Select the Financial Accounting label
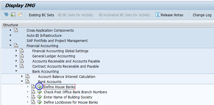 42,46
